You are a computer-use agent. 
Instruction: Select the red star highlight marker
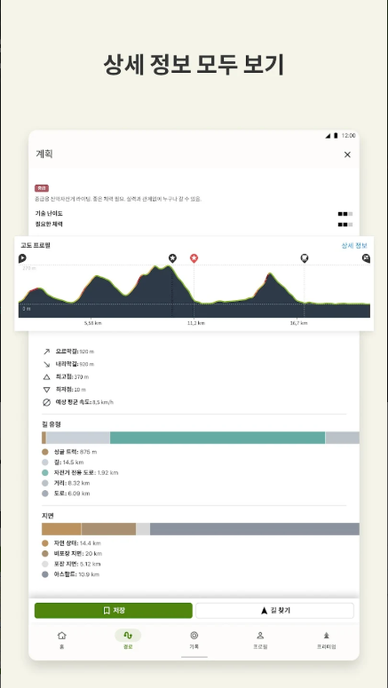(194, 258)
